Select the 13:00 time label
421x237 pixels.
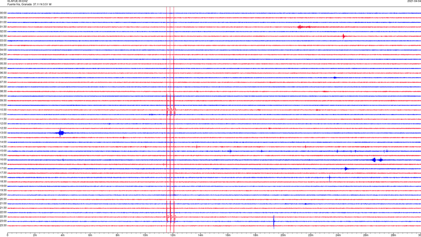[4, 133]
